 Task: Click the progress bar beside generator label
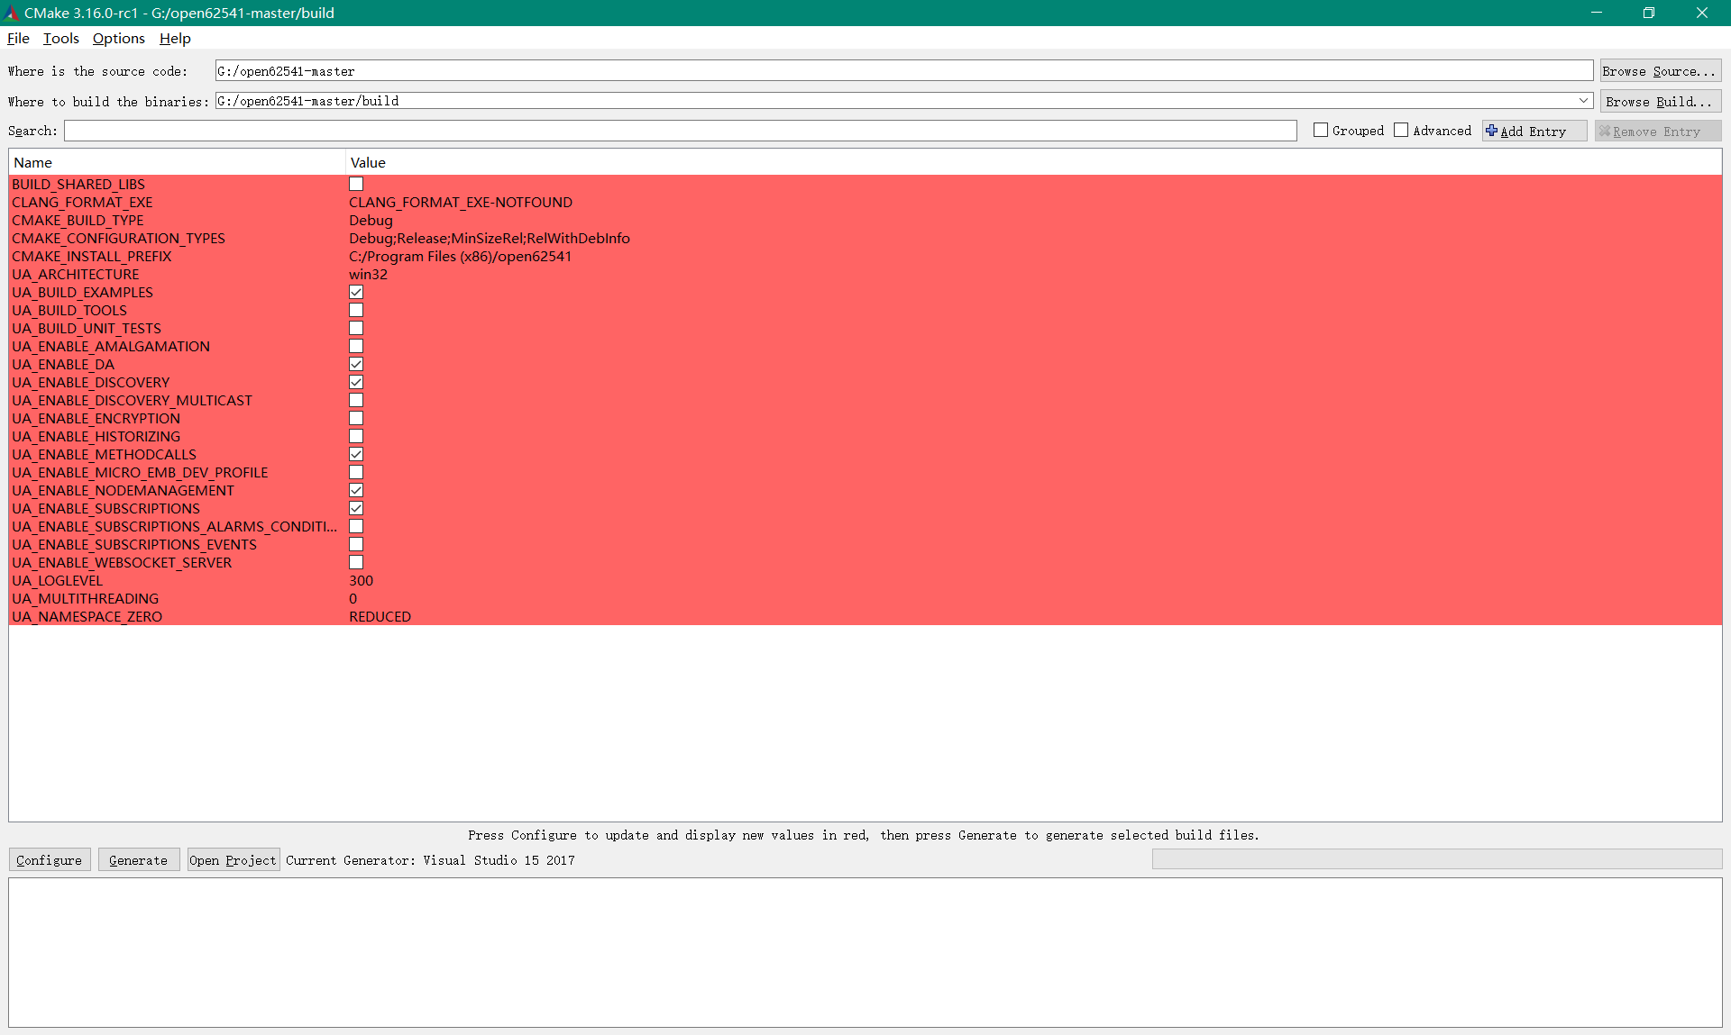point(1436,859)
